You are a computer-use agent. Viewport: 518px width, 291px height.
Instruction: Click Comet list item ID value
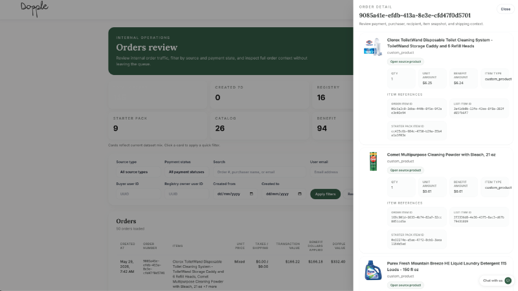[479, 219]
